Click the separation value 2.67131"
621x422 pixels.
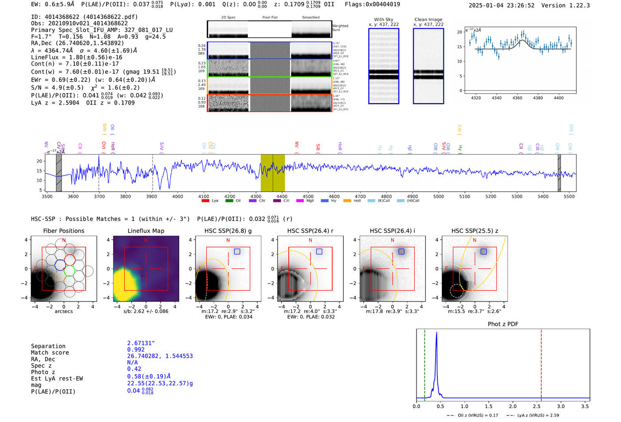click(141, 343)
